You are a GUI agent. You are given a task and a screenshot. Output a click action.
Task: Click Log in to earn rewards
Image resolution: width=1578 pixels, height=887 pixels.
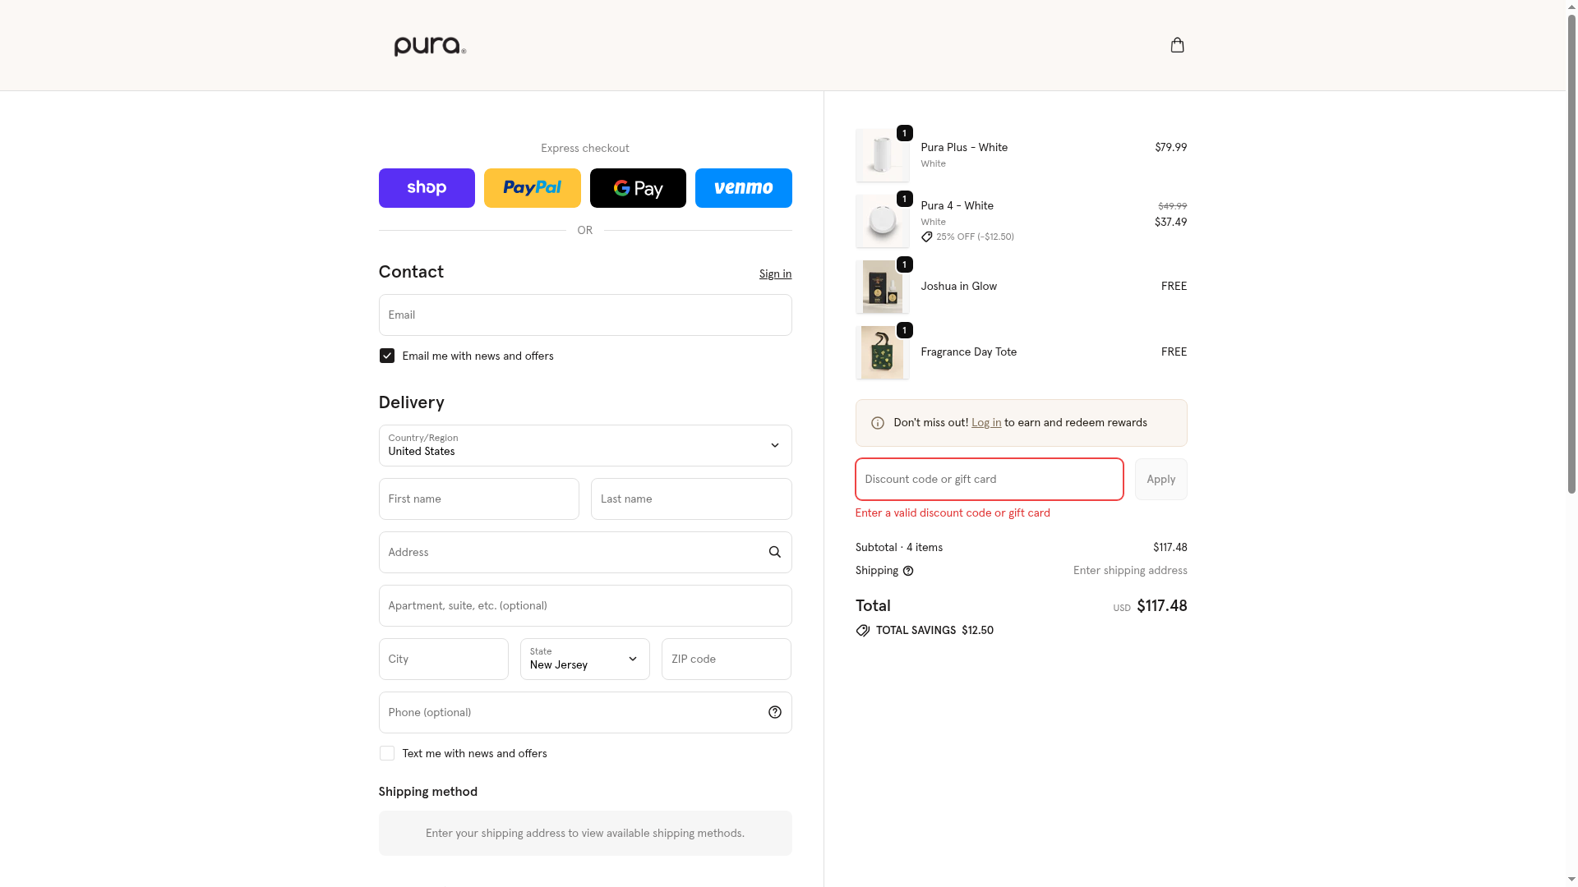pos(986,423)
